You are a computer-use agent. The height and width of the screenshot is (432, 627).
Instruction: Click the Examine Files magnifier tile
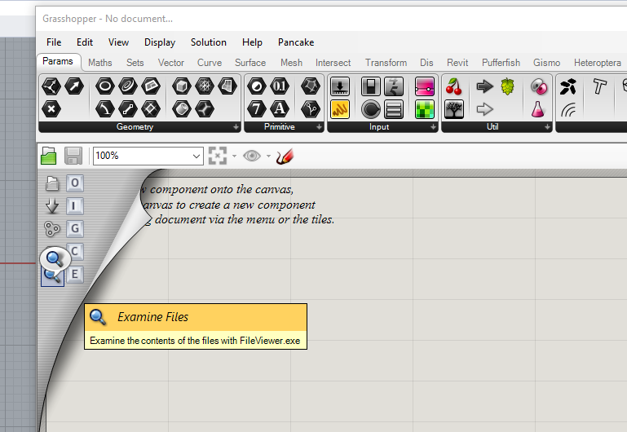52,275
